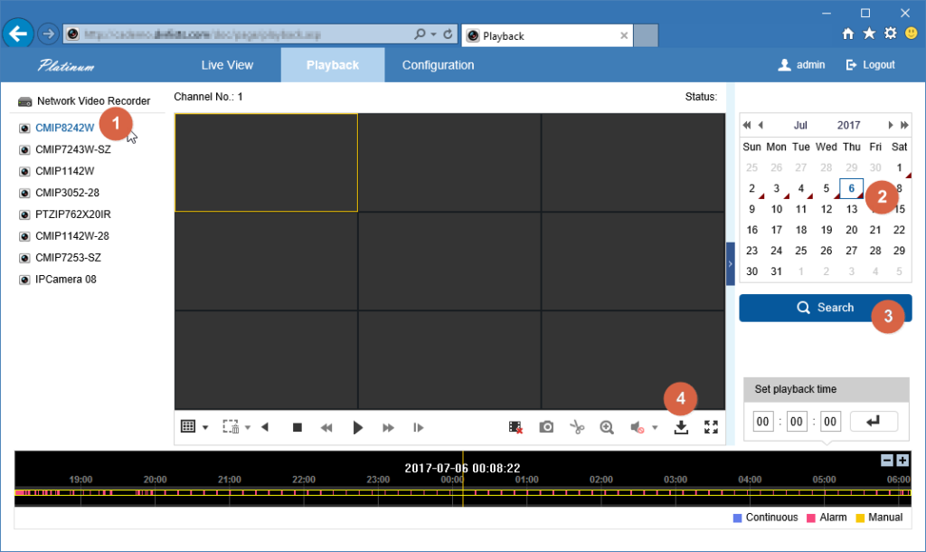Confirm playback time with enter arrow button

pyautogui.click(x=874, y=422)
